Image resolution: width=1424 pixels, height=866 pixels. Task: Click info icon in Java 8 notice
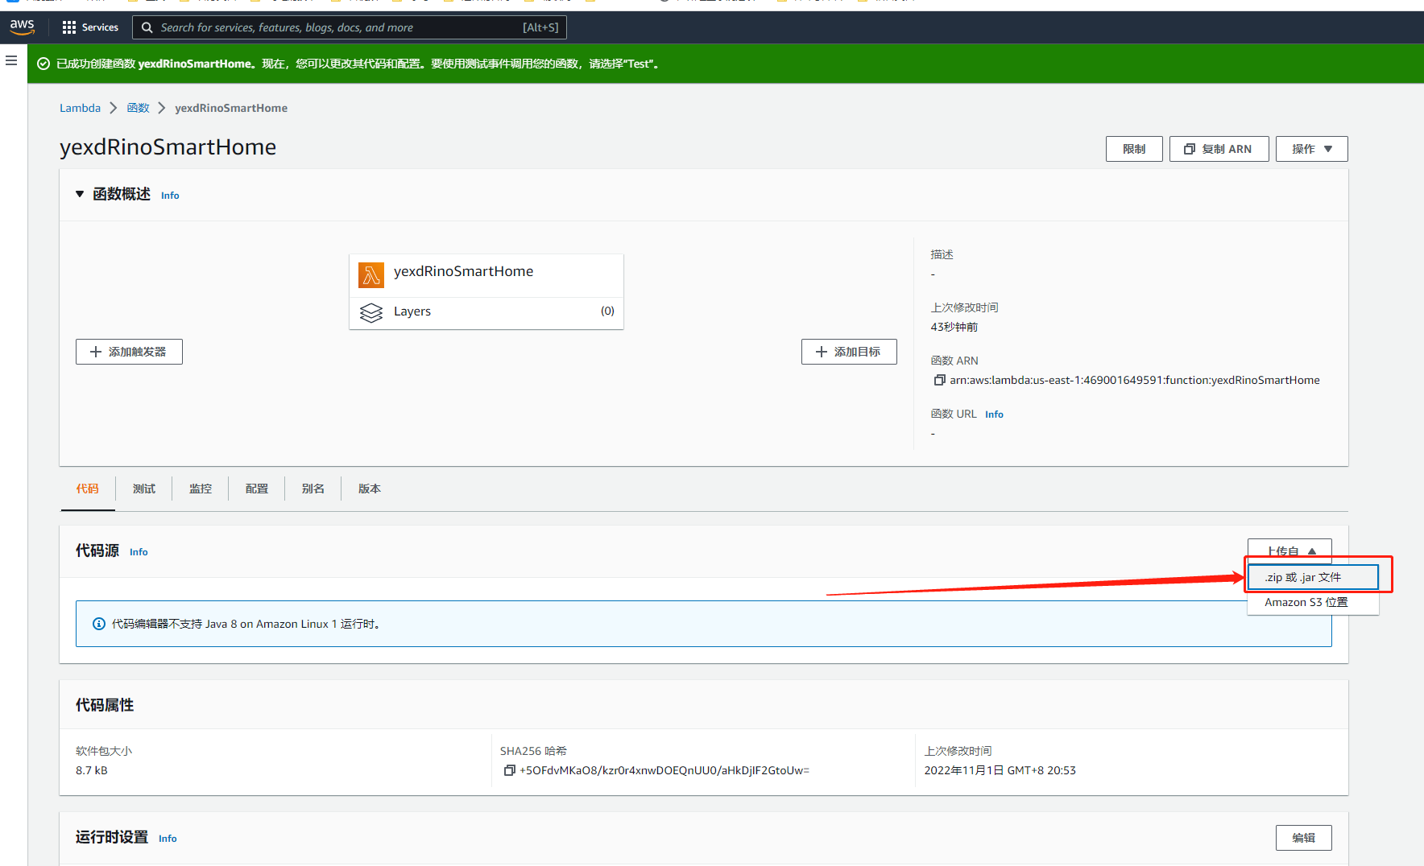[x=99, y=624]
